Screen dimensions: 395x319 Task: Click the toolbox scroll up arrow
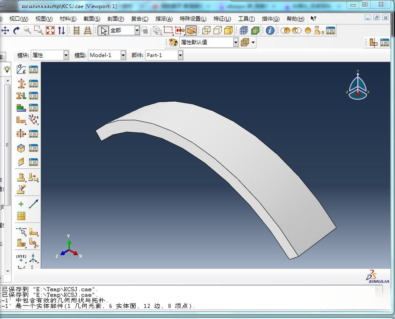click(8, 81)
